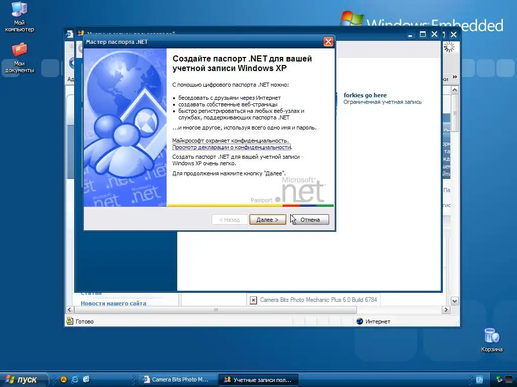Screen dimensions: 517x387
Task: Click the browser horizontal scrollbar thumb
Action: coord(216,310)
